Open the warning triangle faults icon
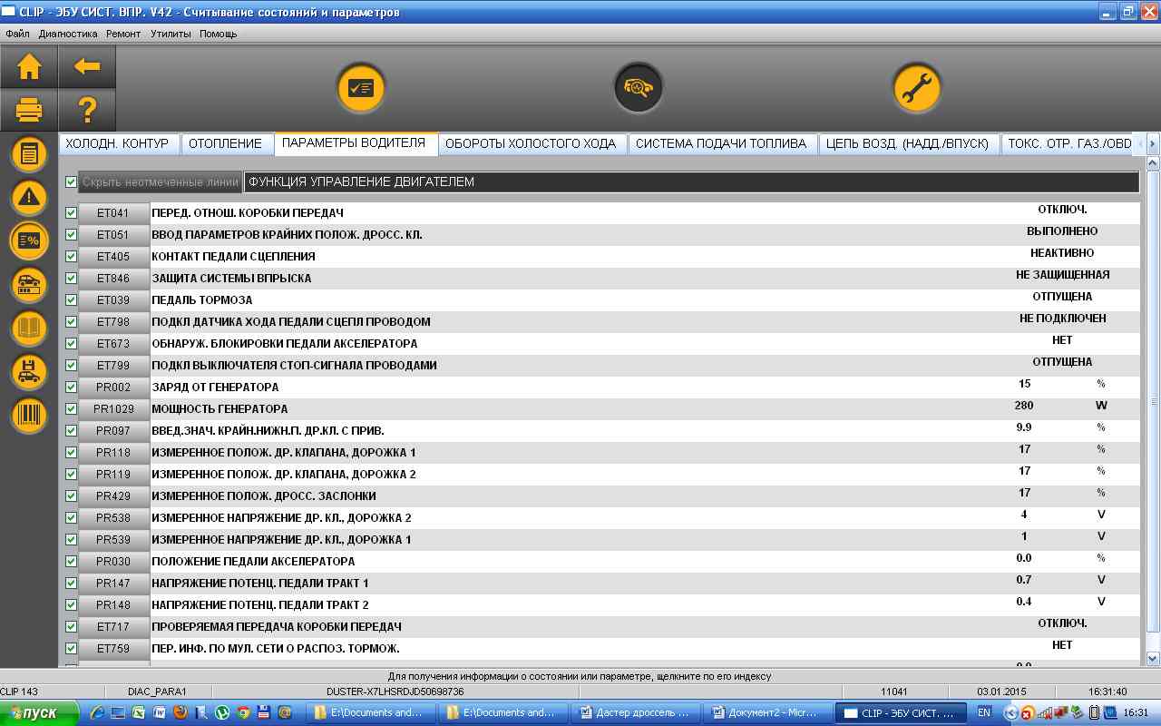1161x726 pixels. 29,197
